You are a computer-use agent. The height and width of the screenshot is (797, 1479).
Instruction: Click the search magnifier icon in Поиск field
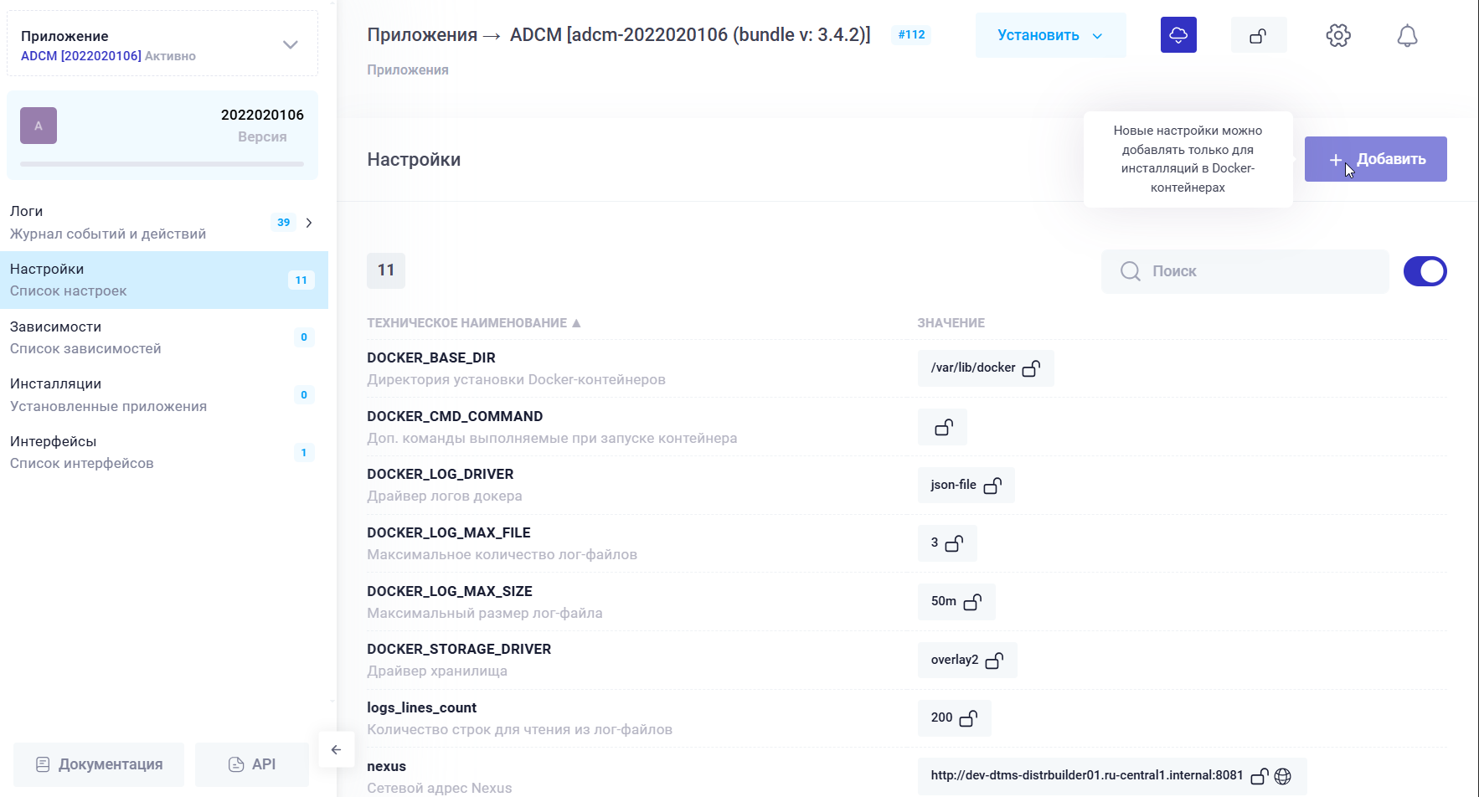click(x=1130, y=271)
